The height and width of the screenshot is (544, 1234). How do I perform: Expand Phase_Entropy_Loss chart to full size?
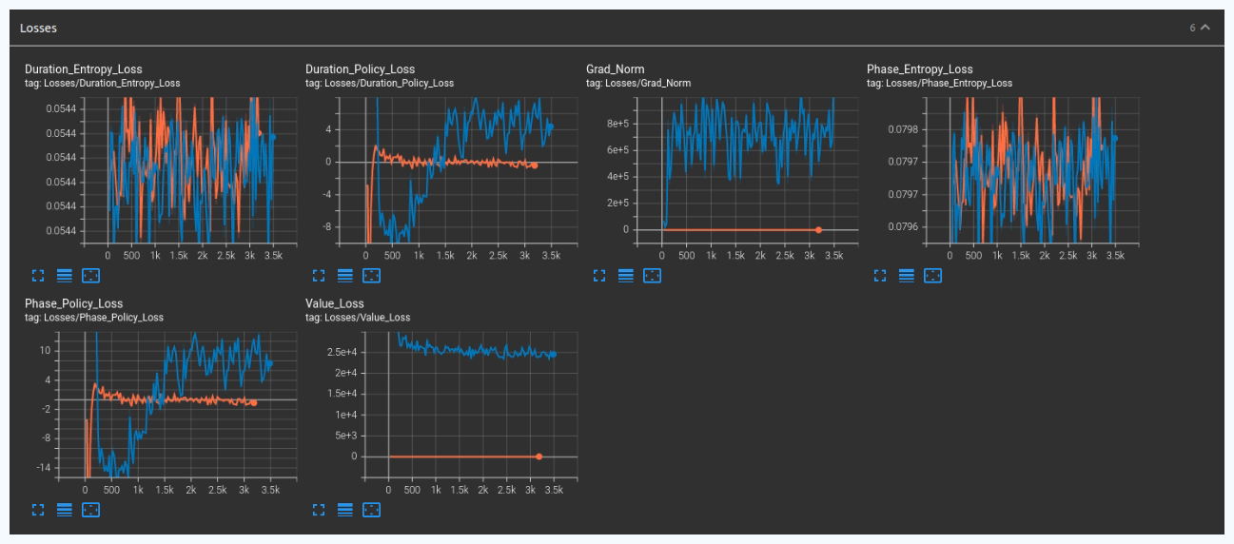tap(880, 276)
